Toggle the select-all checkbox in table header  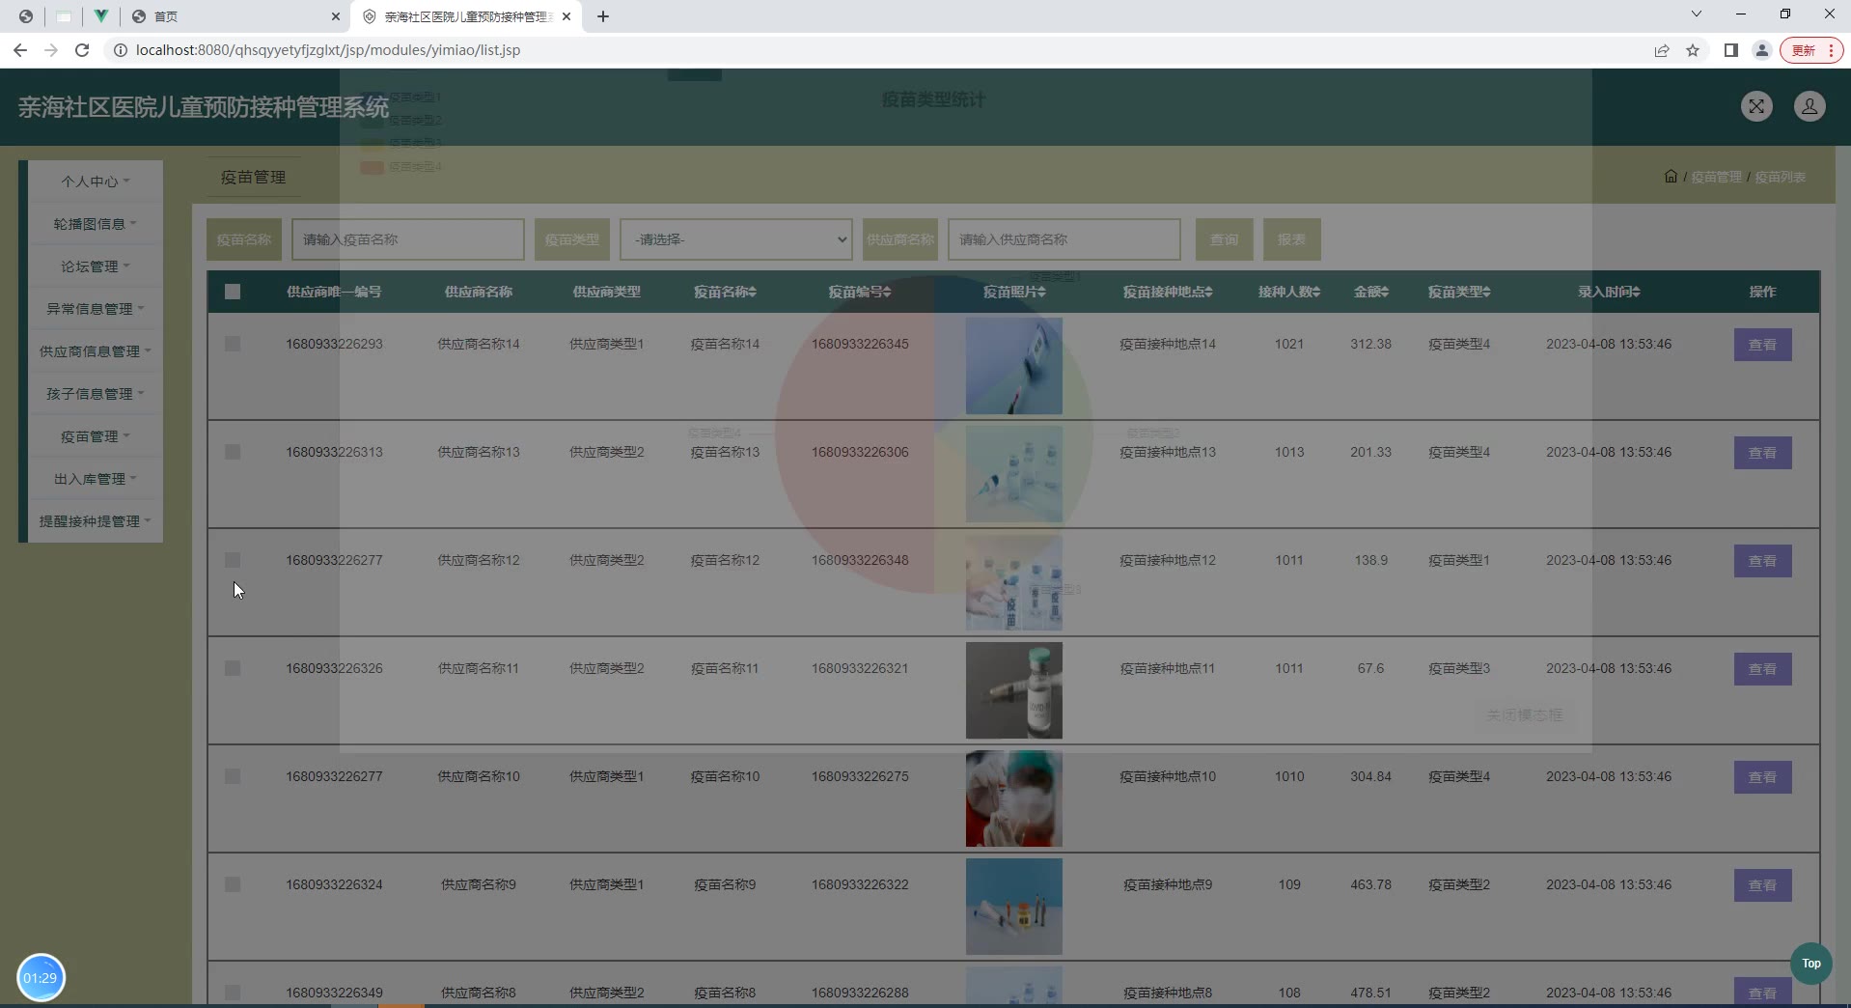pos(233,292)
